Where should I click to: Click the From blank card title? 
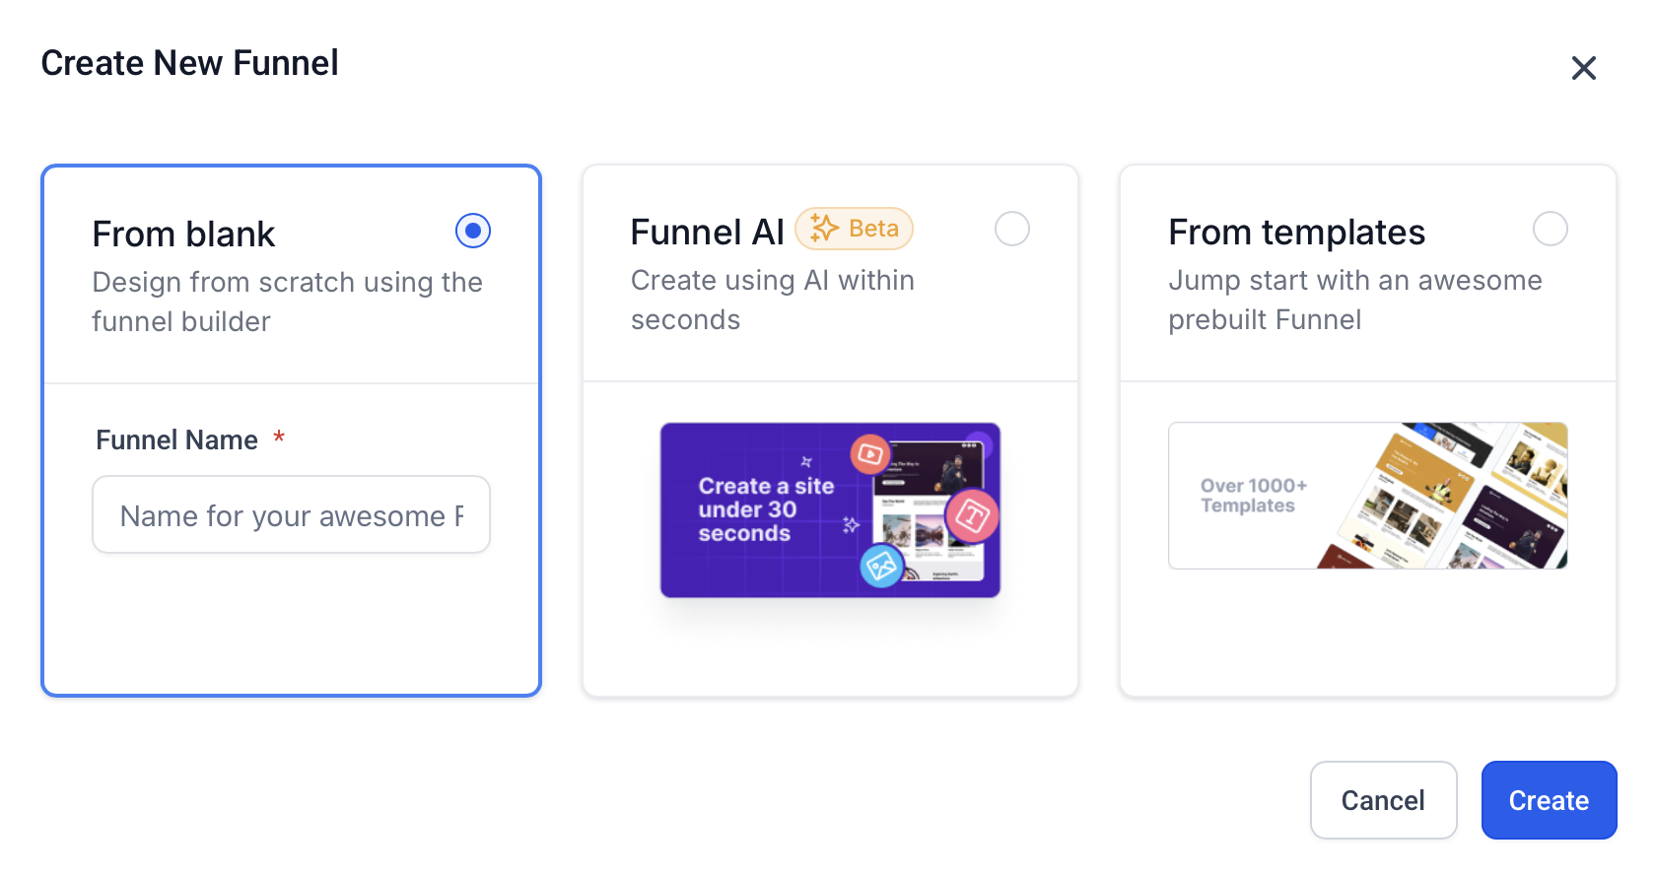point(183,235)
